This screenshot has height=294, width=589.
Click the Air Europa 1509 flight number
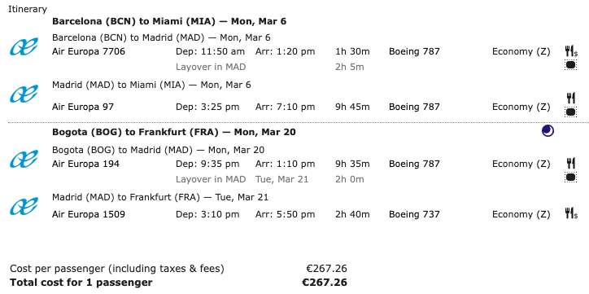(x=89, y=215)
